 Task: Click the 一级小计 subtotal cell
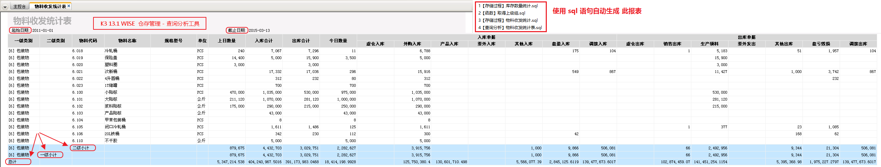coord(48,155)
